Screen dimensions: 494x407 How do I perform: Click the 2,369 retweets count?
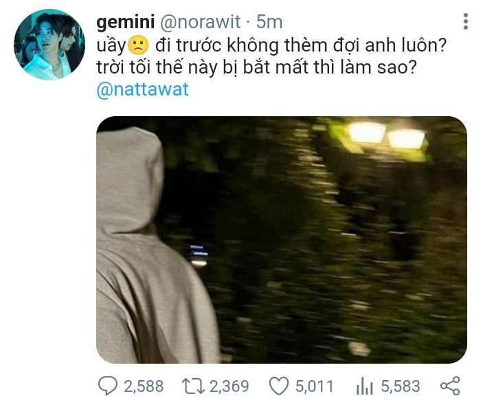click(229, 386)
